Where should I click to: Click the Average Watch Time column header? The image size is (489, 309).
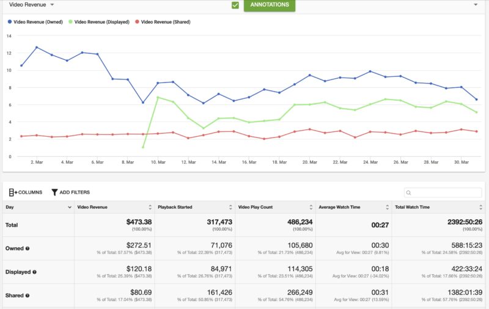click(338, 208)
